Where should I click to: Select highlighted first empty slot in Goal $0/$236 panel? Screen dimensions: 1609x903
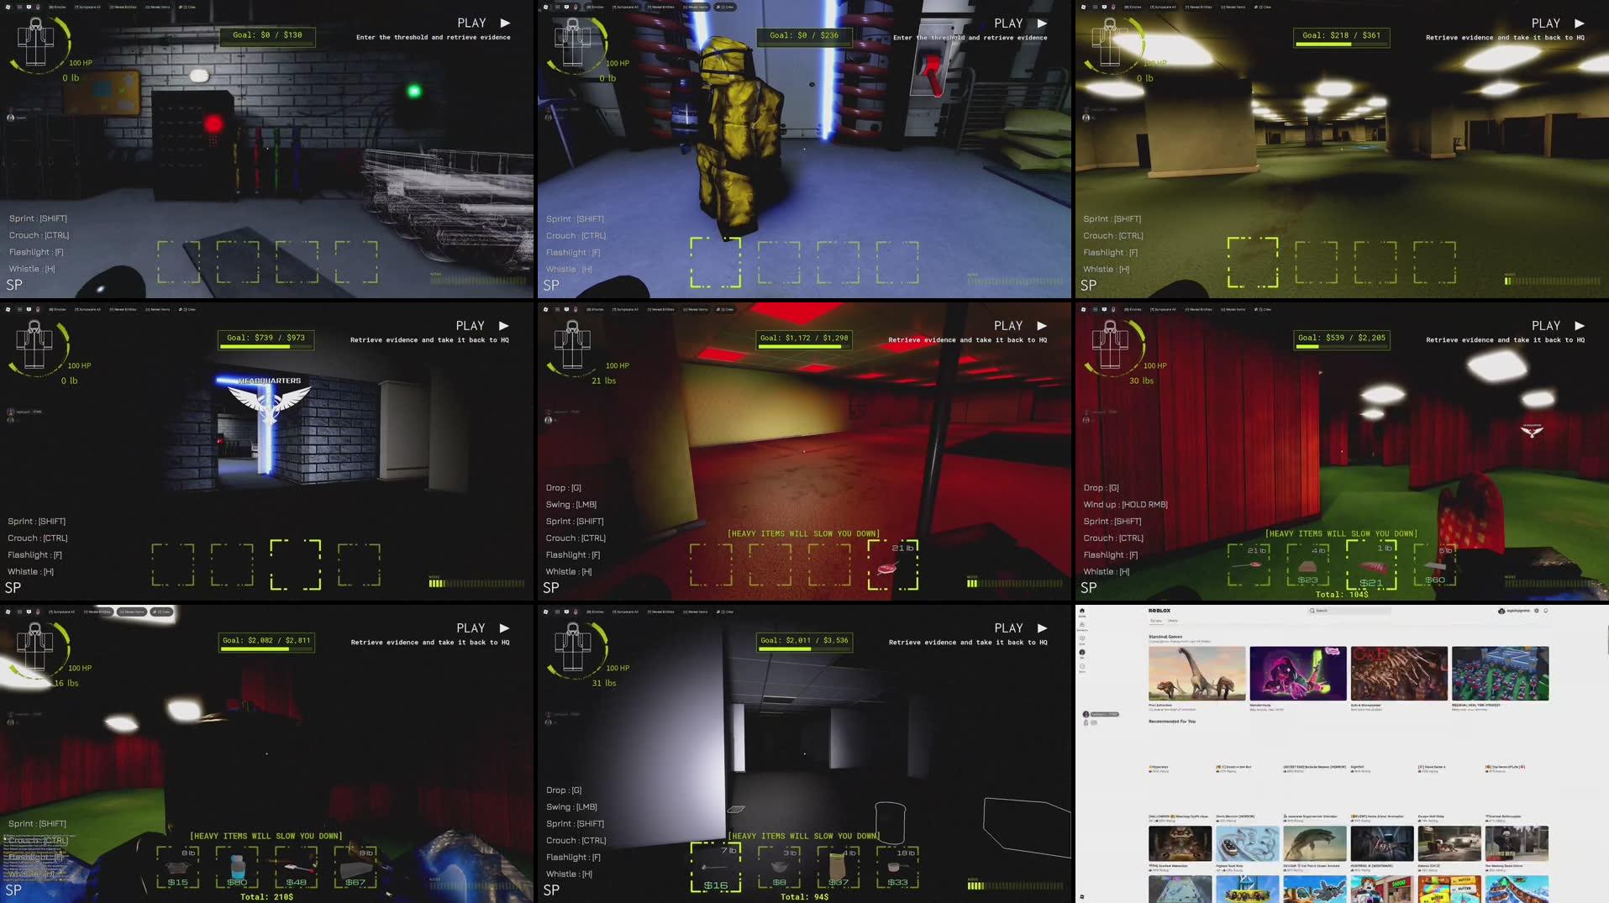click(716, 262)
